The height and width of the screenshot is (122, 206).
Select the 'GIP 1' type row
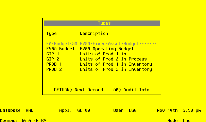53,54
